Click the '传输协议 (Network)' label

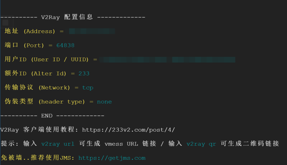point(37,87)
